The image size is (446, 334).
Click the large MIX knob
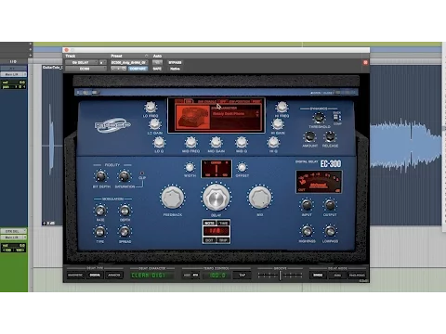tap(260, 198)
